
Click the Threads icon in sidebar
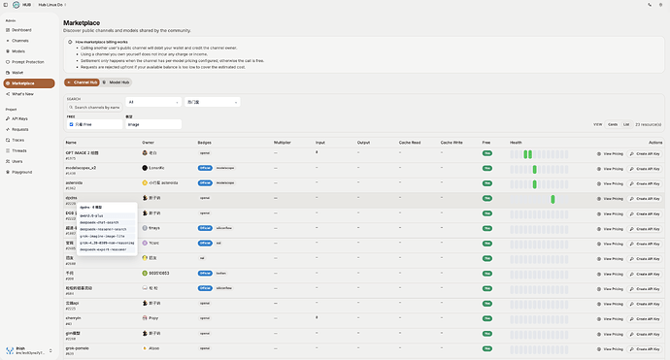8,150
